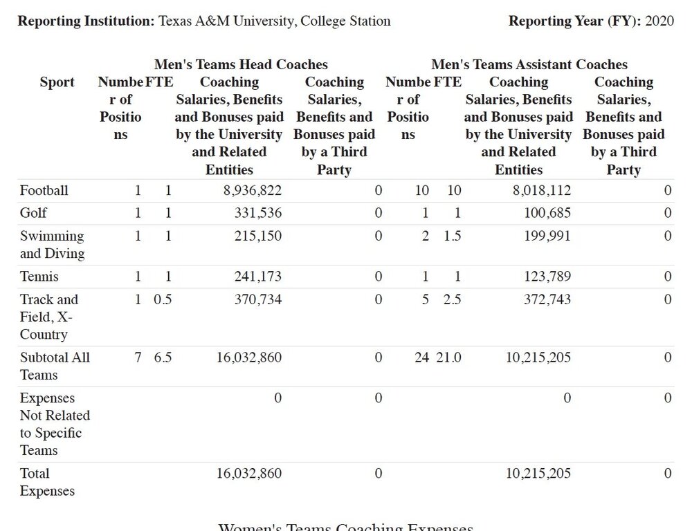
Task: Select the Men's Teams Assistant Coaches heading
Action: (x=529, y=65)
